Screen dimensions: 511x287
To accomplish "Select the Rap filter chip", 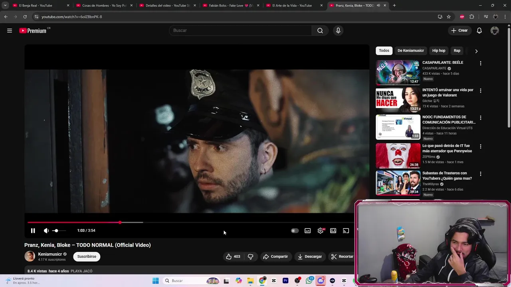I will [x=457, y=51].
